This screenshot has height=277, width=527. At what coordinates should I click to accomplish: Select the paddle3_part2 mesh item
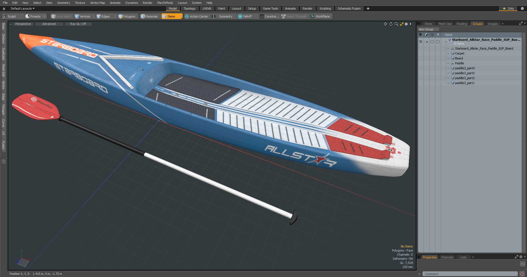464,78
